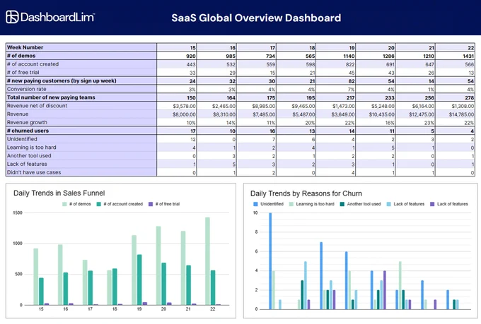The width and height of the screenshot is (481, 324).
Task: Select 'Total number of new paying teams' label
Action: tap(51, 97)
